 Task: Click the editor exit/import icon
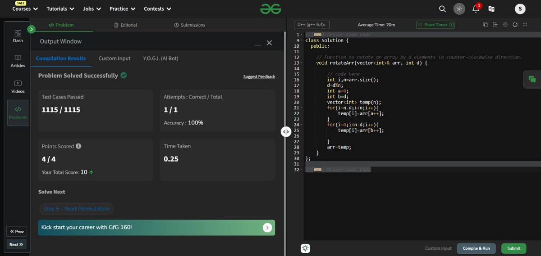pyautogui.click(x=495, y=25)
